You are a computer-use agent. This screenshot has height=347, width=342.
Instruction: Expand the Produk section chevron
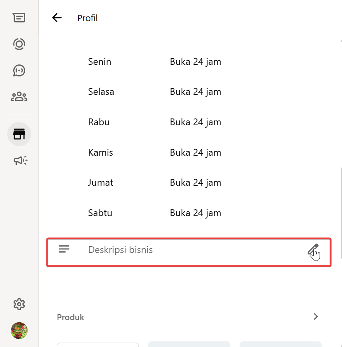tap(316, 317)
